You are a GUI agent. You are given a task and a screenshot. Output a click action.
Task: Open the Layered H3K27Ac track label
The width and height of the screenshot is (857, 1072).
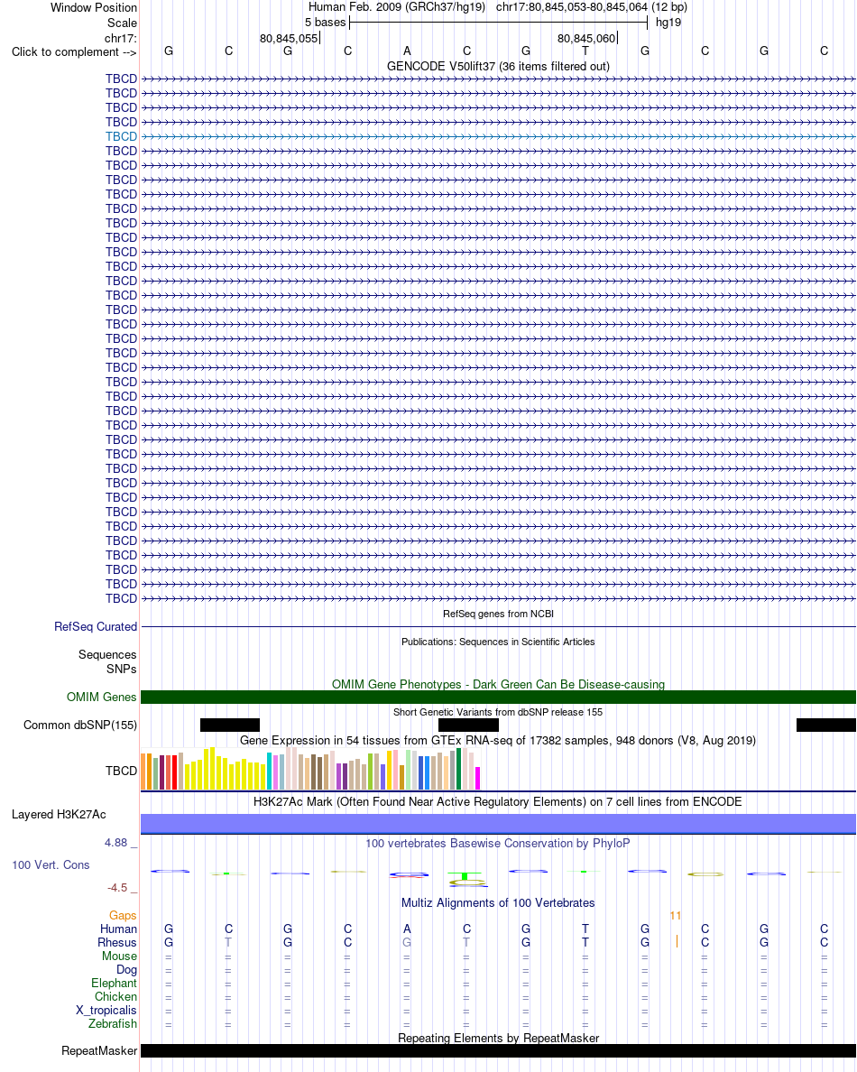click(59, 814)
